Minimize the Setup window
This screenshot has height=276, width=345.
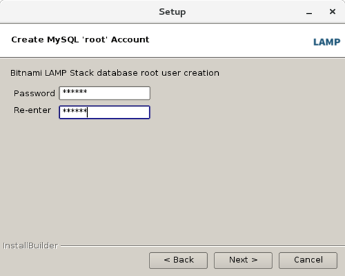(x=309, y=12)
